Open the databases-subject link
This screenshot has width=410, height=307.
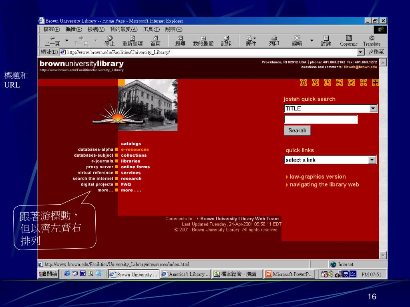coord(94,155)
